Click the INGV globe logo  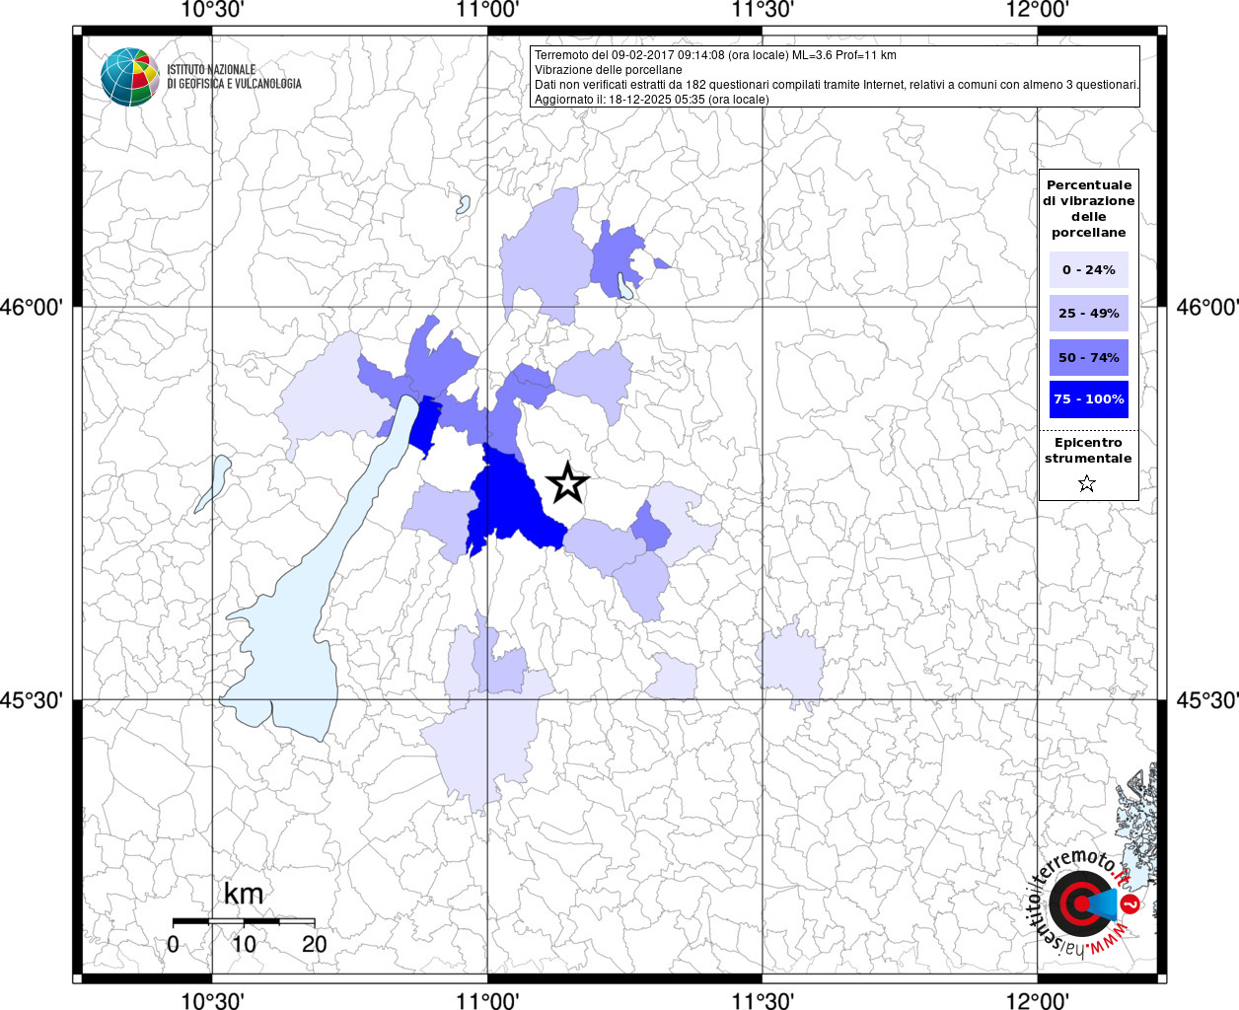[129, 76]
